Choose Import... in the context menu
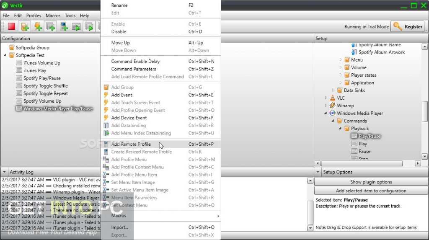 [x=160, y=227]
